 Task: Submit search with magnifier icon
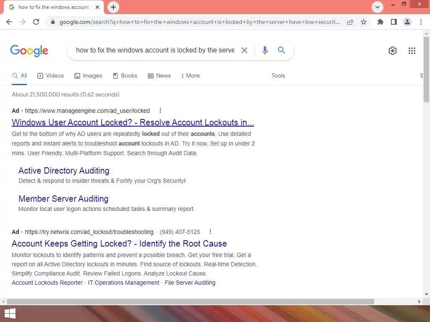(x=281, y=50)
